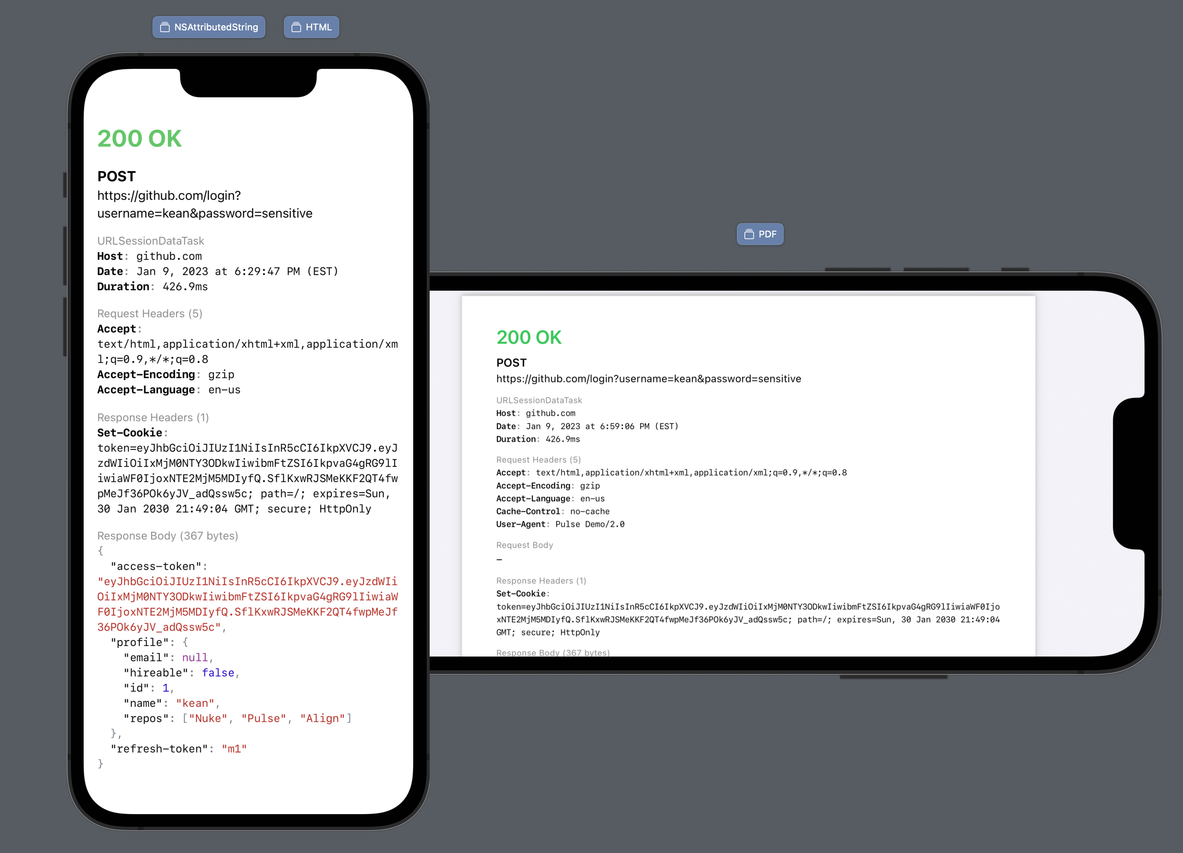Image resolution: width=1183 pixels, height=853 pixels.
Task: Click "refresh-token": "m1" line
Action: 178,749
